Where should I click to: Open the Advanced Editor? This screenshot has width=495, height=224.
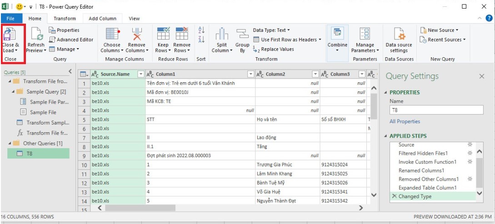coord(71,40)
